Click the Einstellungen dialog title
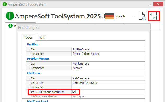The image size is (166, 102). pos(28,28)
